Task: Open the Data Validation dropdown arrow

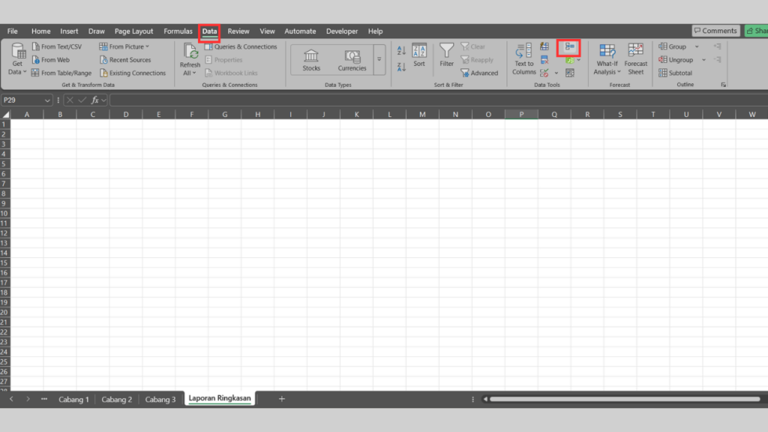Action: 557,73
